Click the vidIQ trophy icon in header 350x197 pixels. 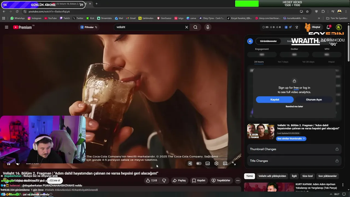point(297,27)
